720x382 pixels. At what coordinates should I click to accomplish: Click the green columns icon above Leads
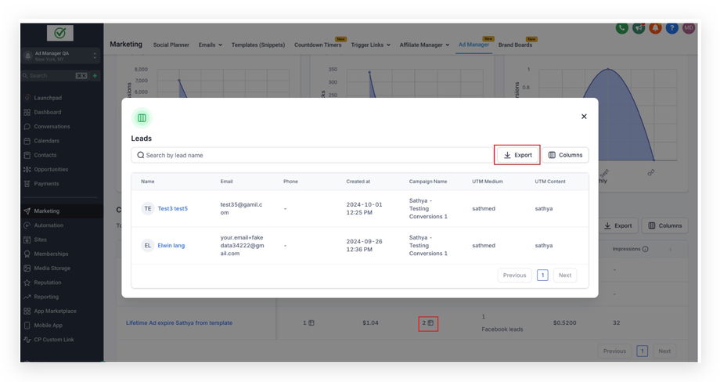(142, 118)
